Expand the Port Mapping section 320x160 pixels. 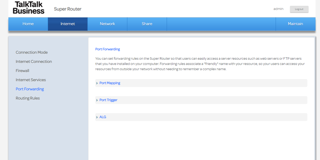(x=109, y=83)
